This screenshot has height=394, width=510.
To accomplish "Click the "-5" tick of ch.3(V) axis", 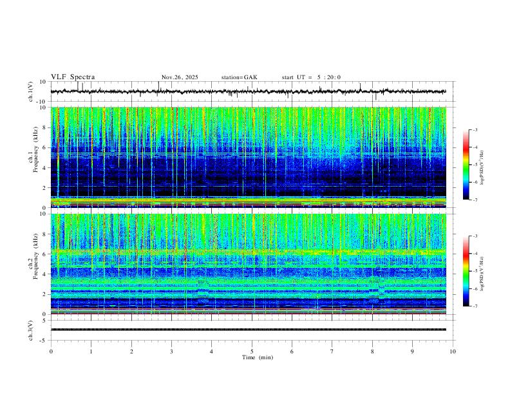I will tap(43, 341).
